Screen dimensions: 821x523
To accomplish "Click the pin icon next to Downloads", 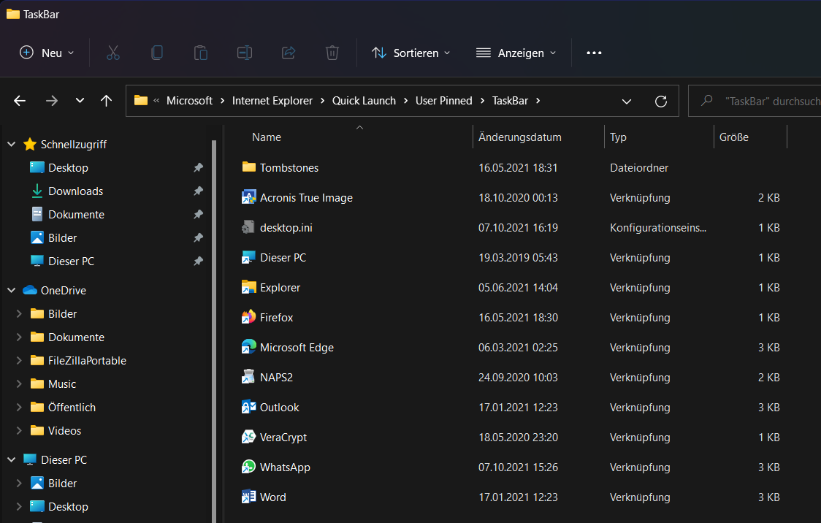I will pyautogui.click(x=199, y=191).
